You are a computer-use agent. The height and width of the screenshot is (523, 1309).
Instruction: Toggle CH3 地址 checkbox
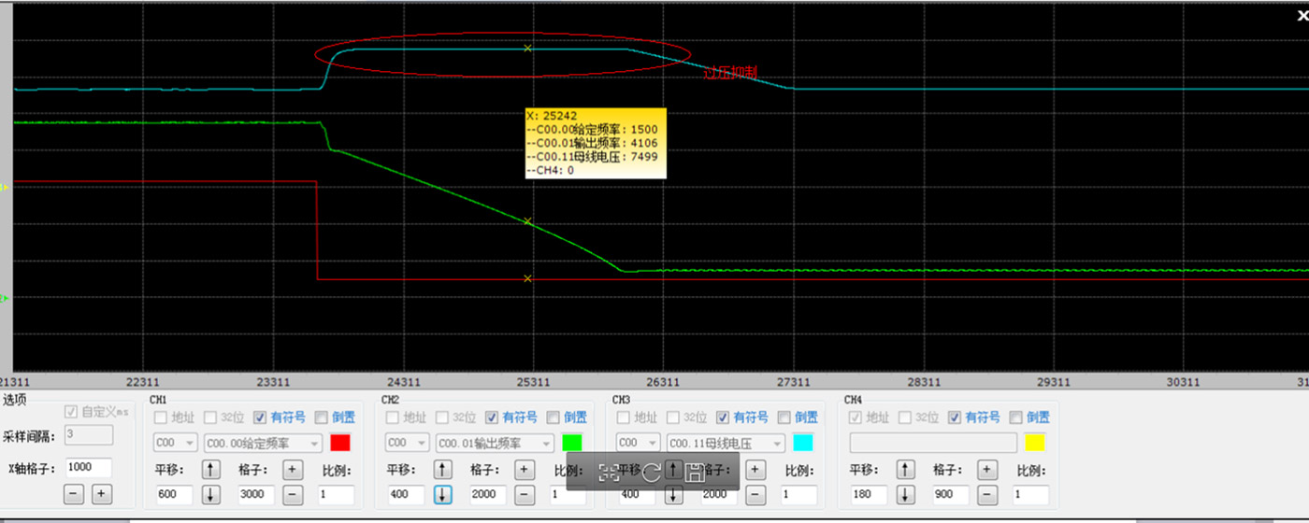tap(625, 417)
